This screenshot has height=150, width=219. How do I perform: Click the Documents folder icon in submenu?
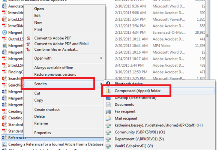point(108,105)
